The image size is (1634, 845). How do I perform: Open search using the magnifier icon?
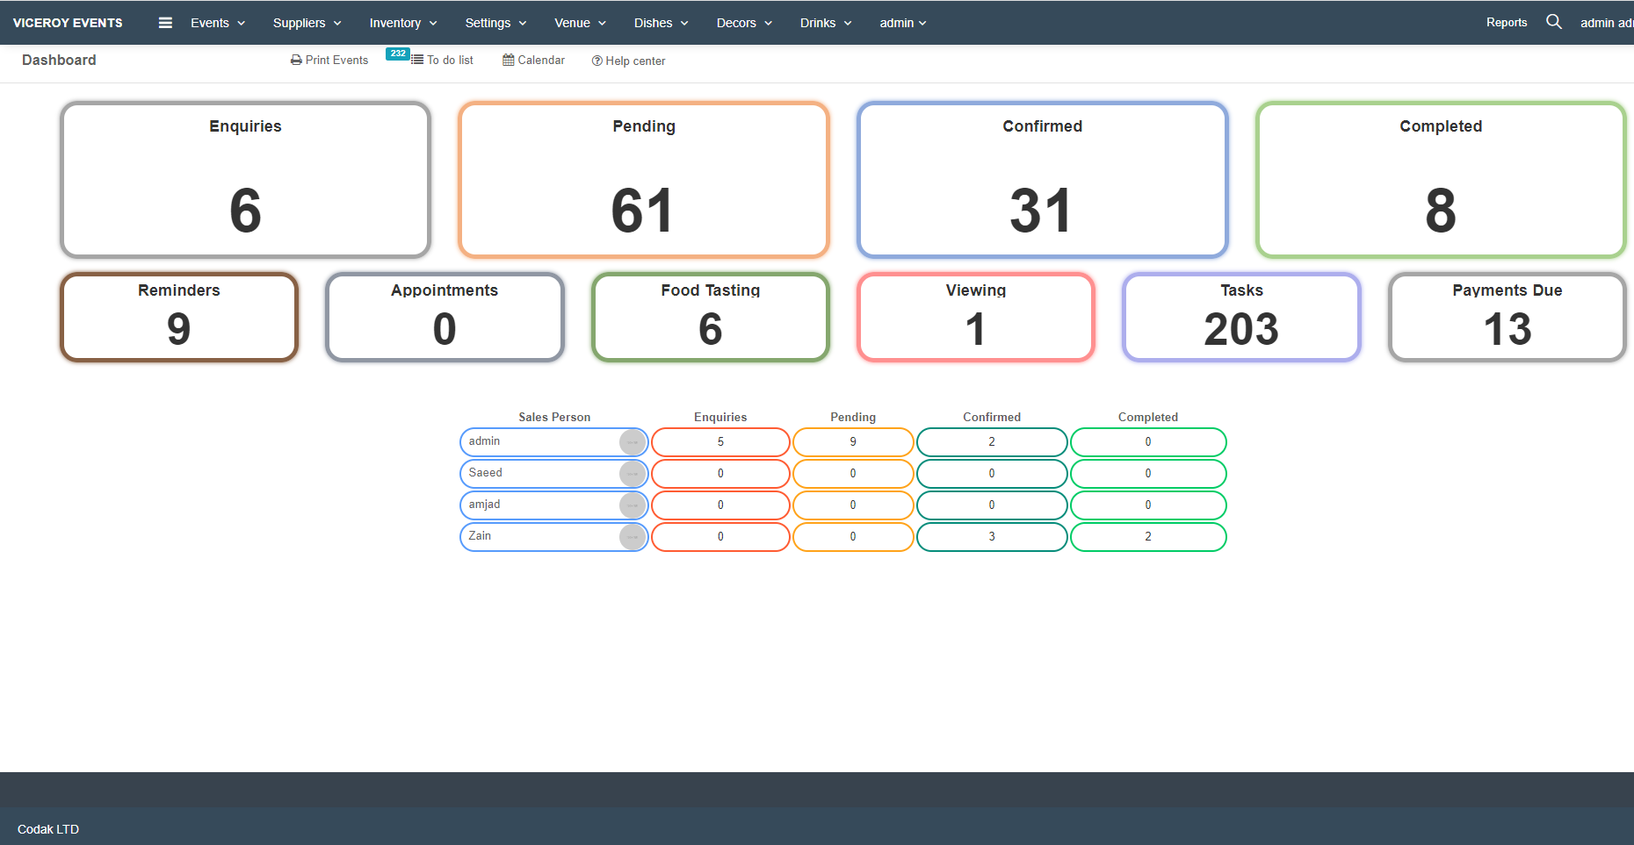(1554, 21)
